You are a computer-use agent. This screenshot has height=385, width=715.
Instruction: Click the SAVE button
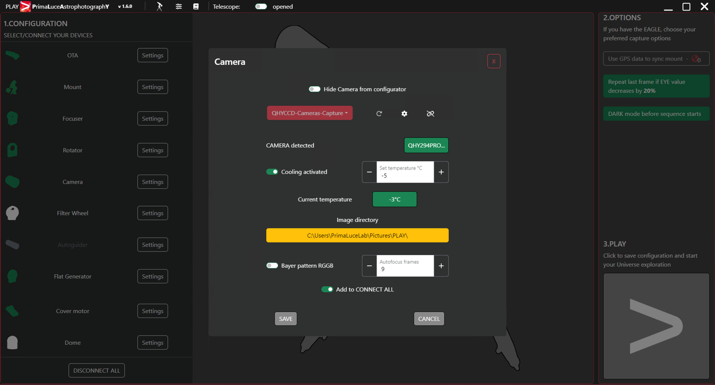(x=286, y=319)
